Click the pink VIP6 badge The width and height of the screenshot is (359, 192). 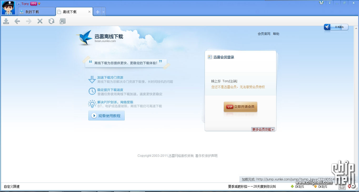pyautogui.click(x=33, y=4)
